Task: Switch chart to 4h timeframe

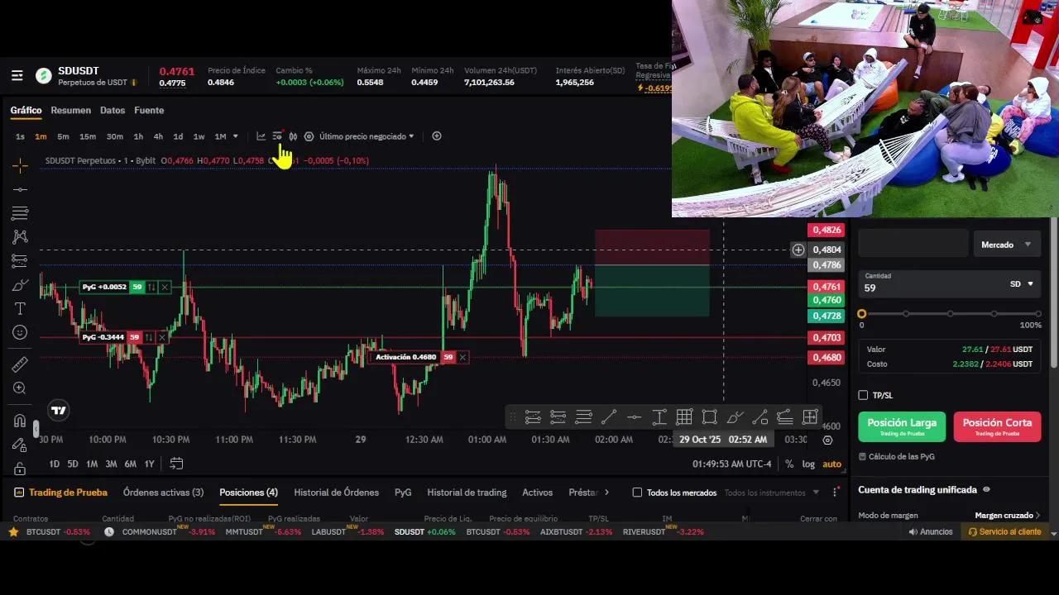Action: coord(158,136)
